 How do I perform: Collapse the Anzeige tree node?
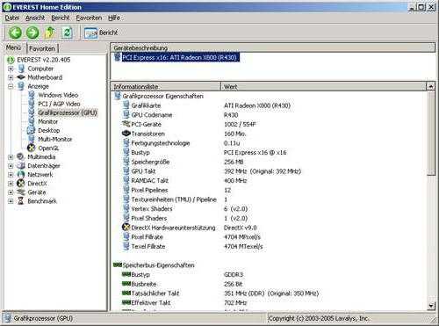[x=11, y=87]
